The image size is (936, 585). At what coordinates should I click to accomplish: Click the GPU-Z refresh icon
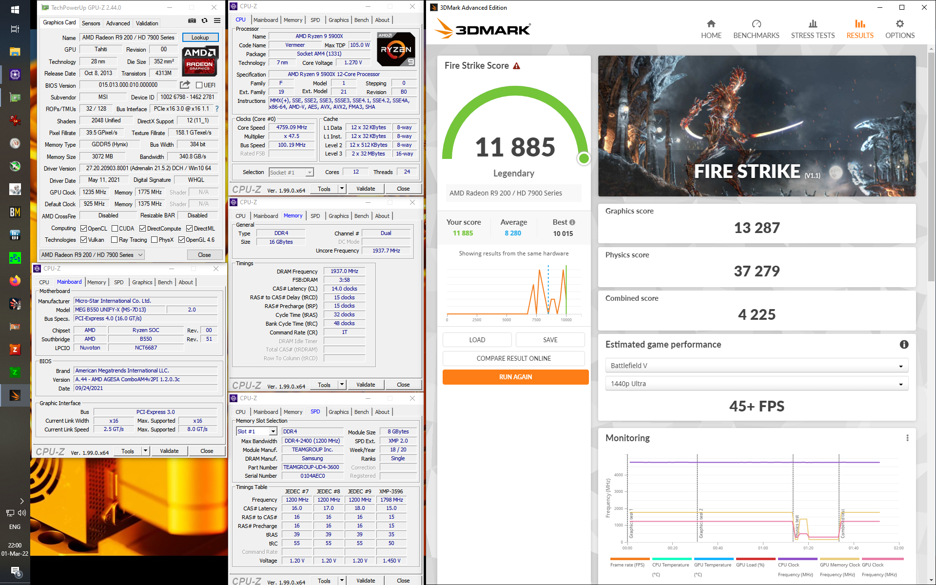(205, 20)
